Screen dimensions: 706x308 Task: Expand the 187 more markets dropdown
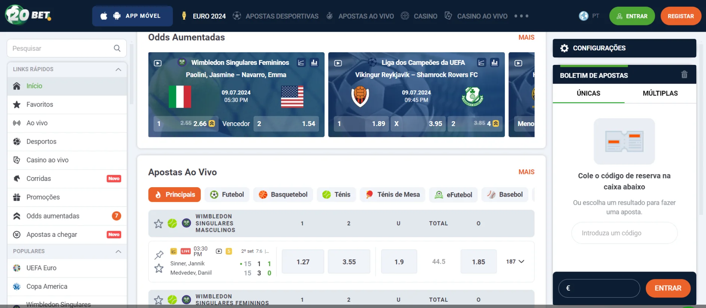coord(515,262)
